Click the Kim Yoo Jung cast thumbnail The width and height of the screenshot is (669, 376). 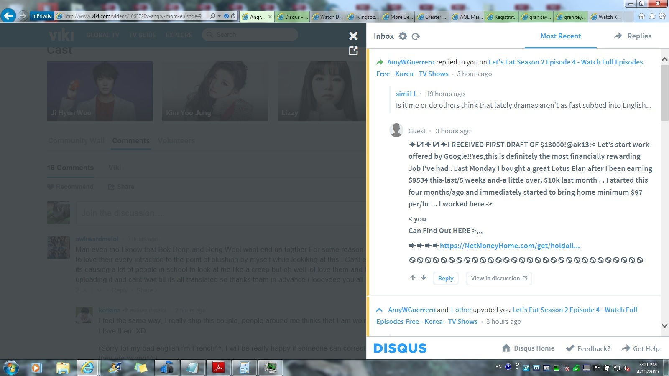pos(215,91)
